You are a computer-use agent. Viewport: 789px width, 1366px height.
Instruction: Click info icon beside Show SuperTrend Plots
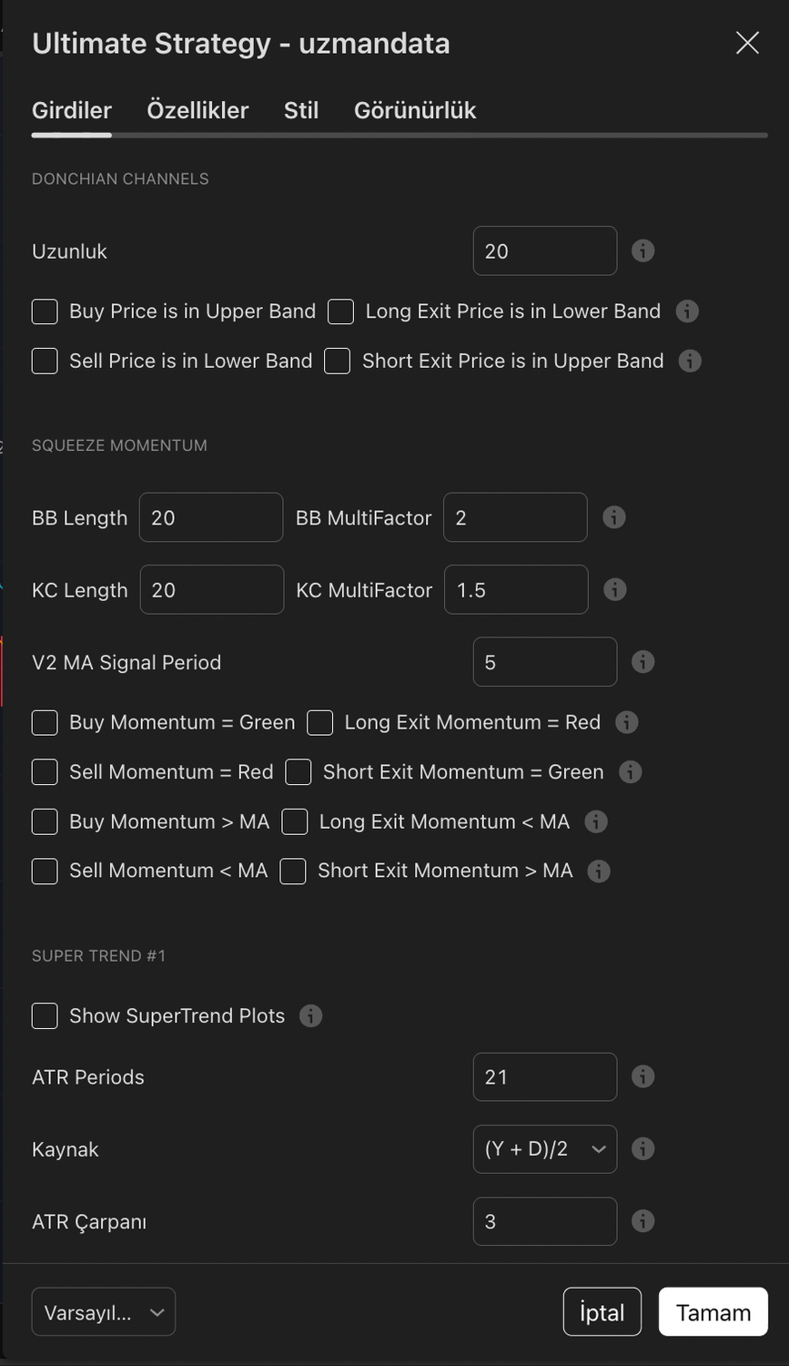[311, 1015]
